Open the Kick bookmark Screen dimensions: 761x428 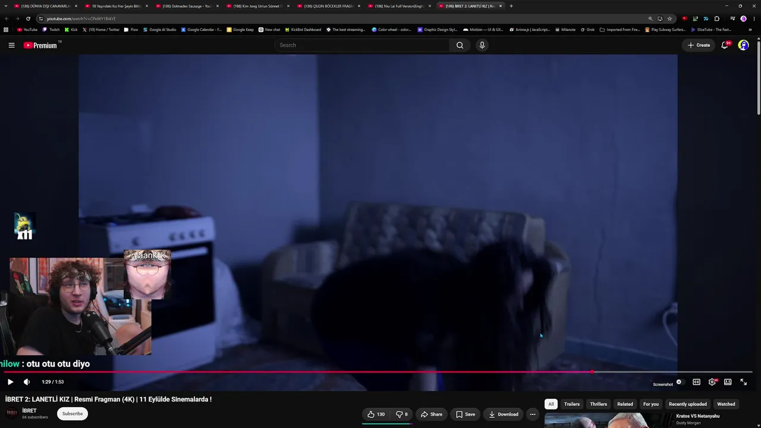coord(71,30)
